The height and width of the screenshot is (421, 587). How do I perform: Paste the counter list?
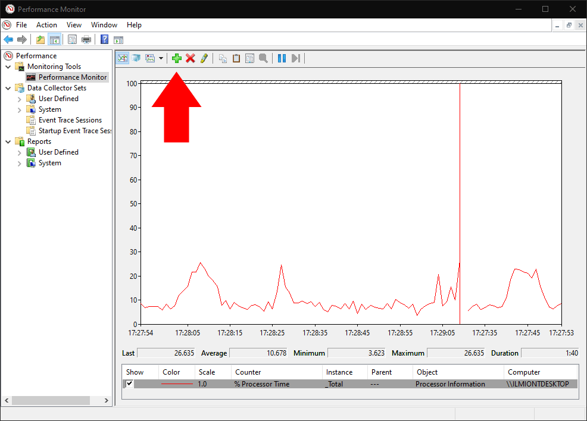point(236,58)
